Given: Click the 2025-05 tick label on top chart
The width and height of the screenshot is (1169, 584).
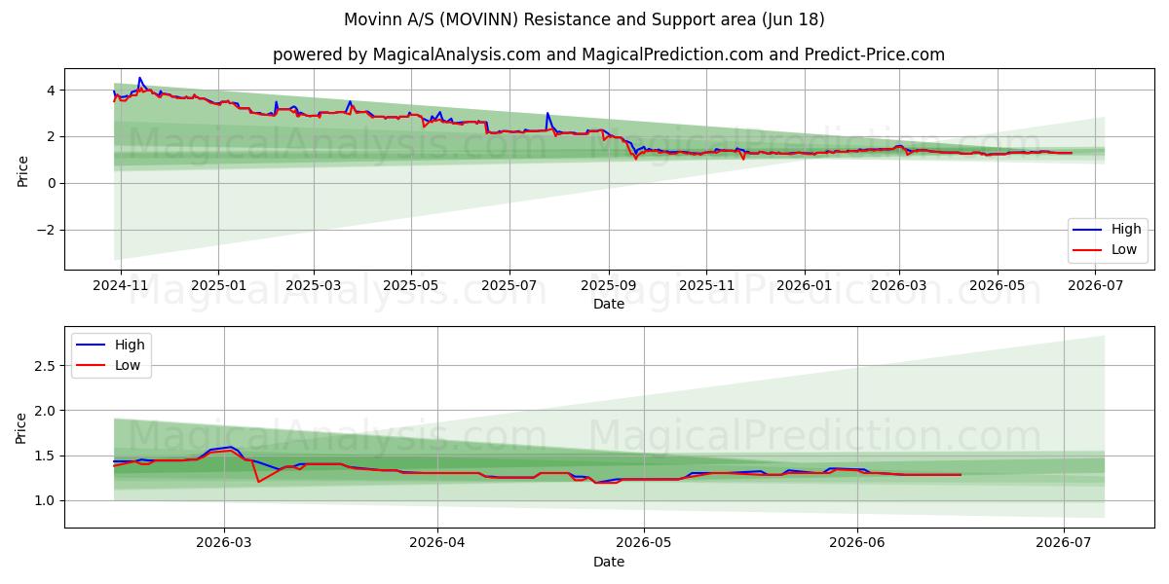Looking at the screenshot, I should point(410,287).
